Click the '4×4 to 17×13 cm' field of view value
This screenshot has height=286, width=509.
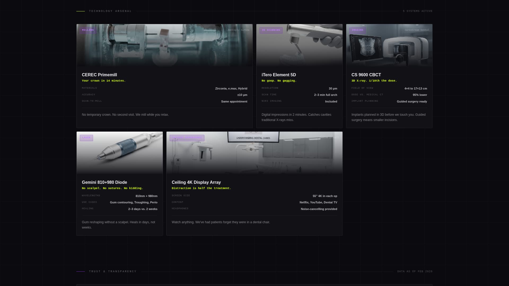tap(416, 89)
